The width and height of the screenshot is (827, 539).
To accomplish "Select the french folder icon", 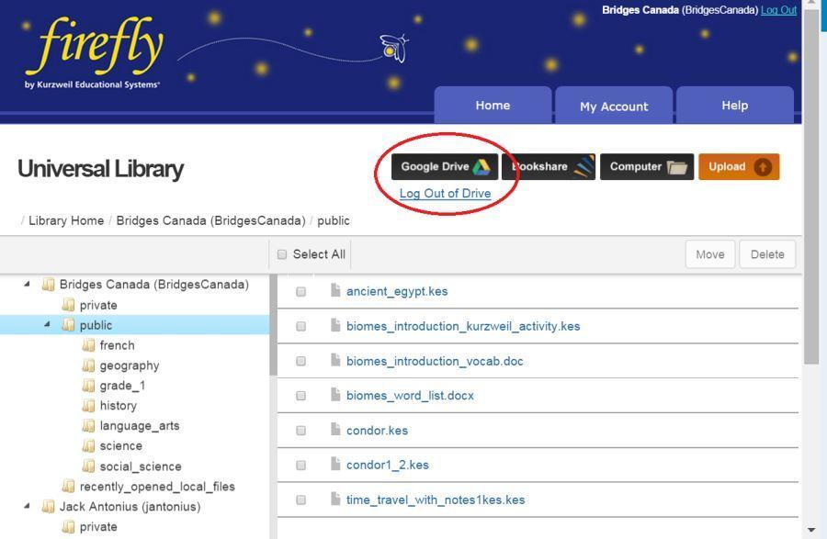I will point(88,345).
